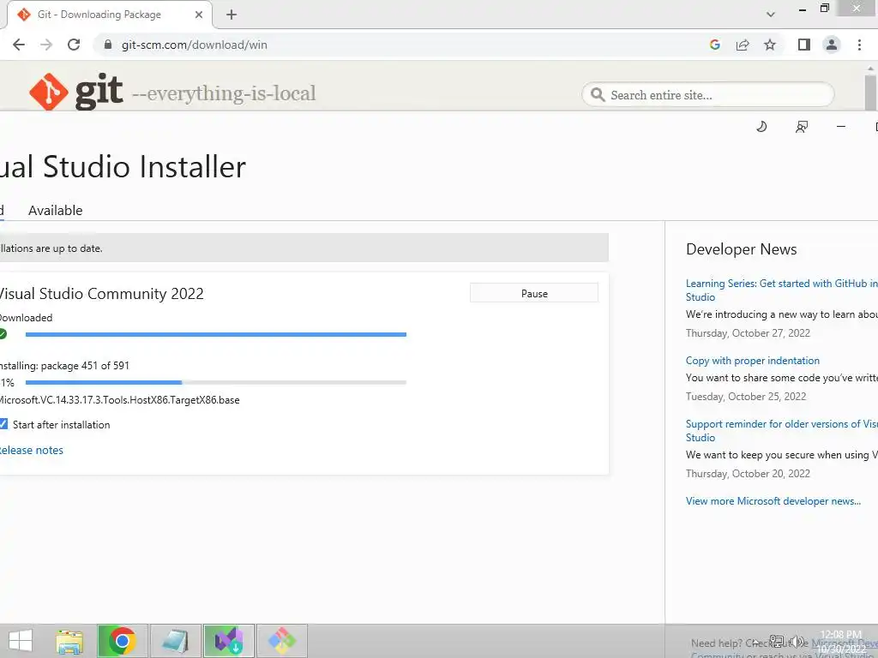Click the Chrome address bar URL
The image size is (878, 658).
click(194, 45)
